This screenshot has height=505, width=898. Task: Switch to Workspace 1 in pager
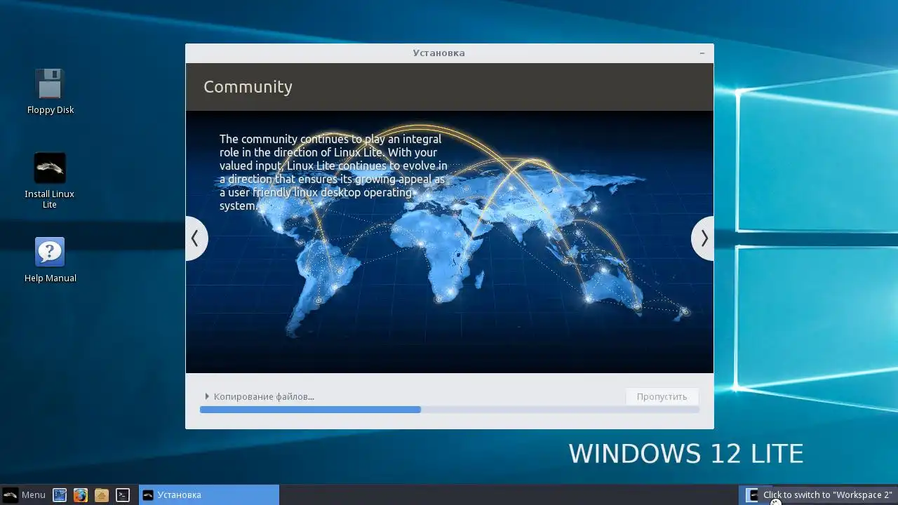[x=751, y=495]
